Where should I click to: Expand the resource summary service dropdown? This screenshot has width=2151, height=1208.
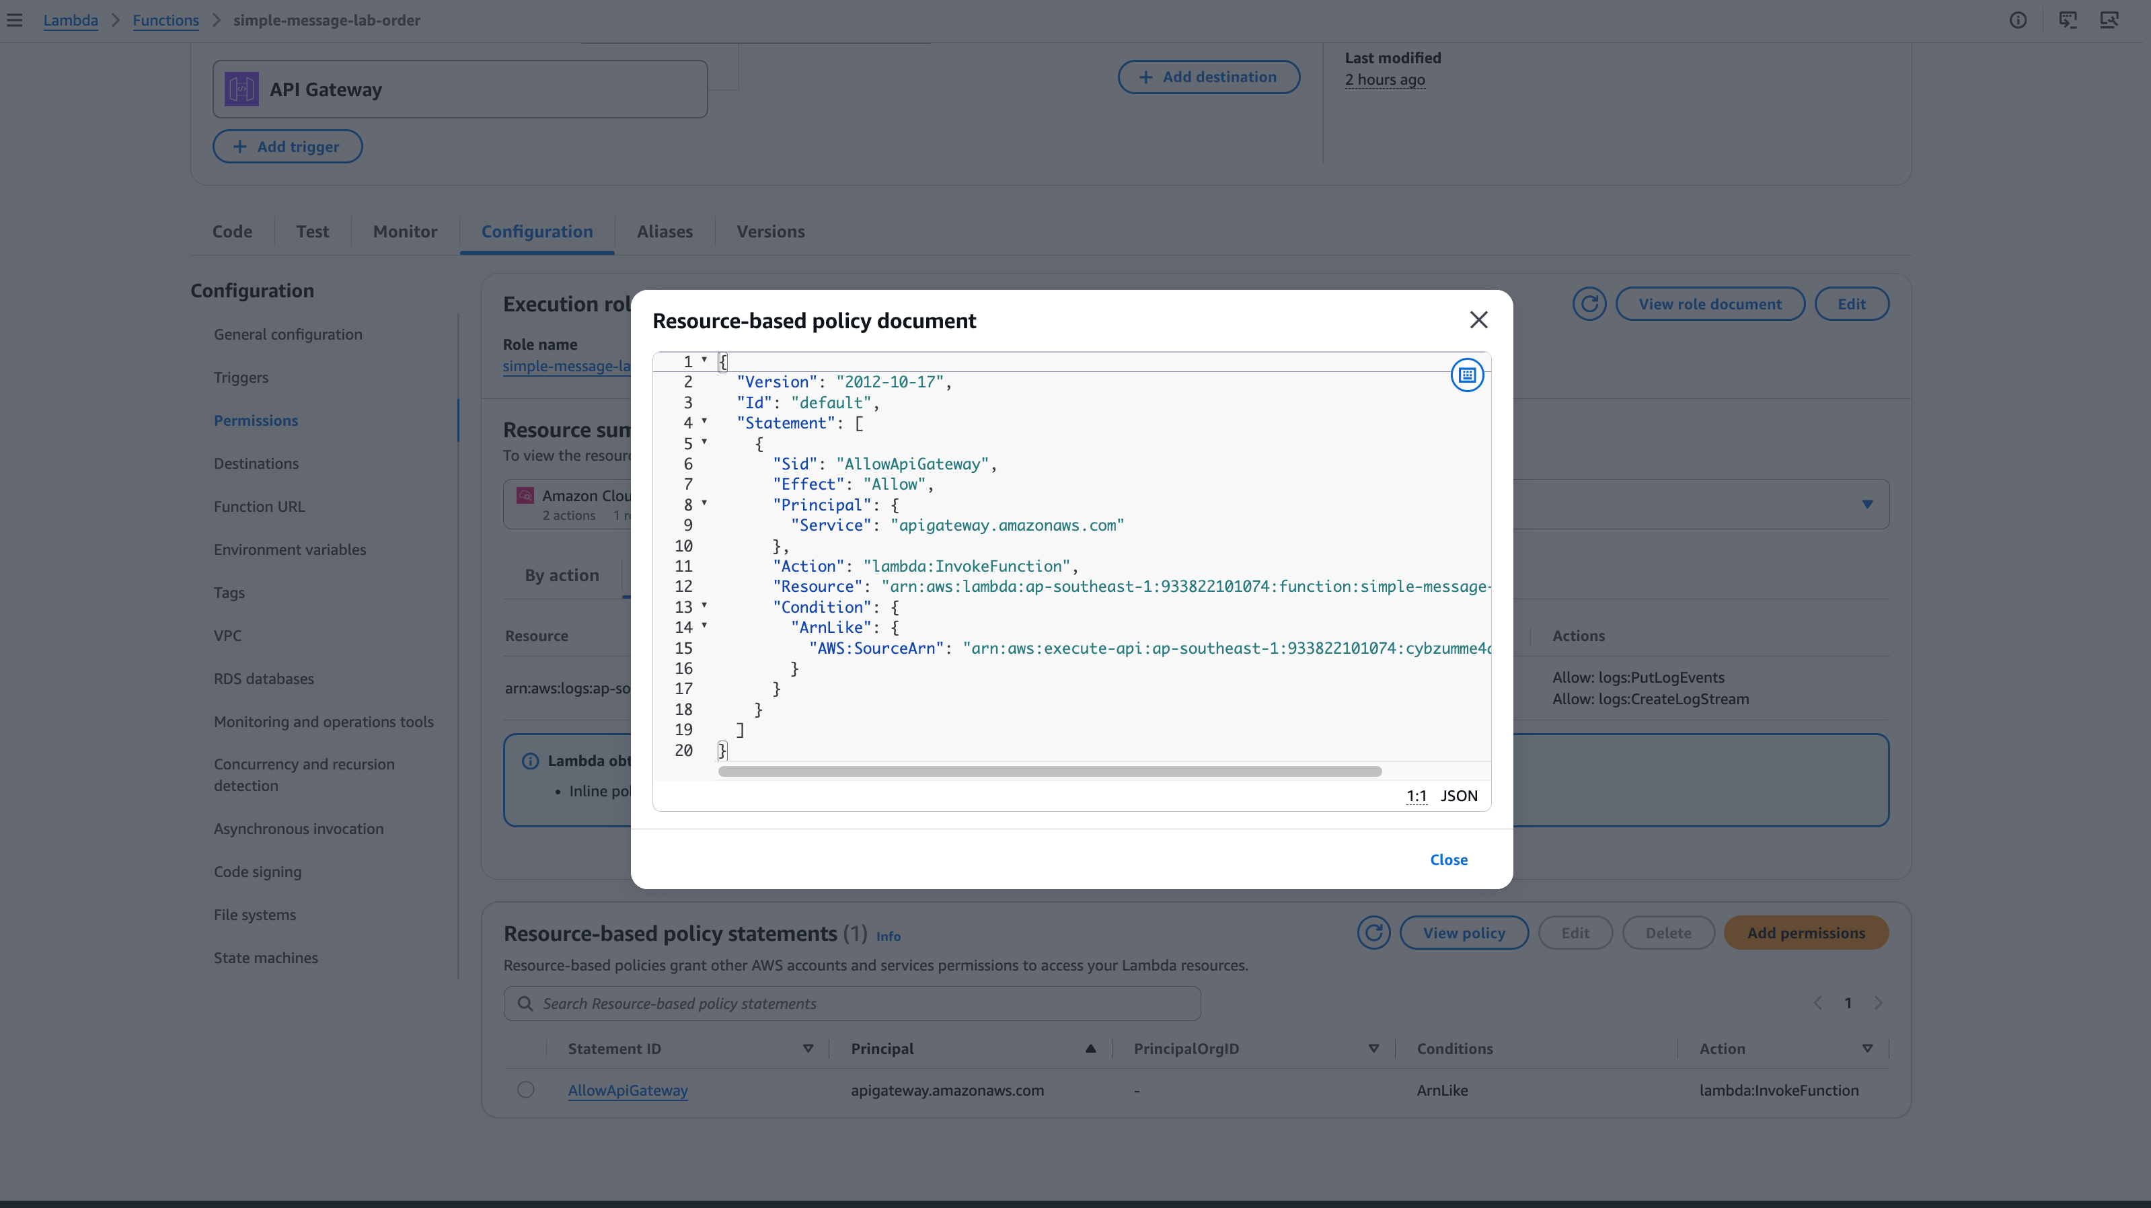pos(1867,504)
